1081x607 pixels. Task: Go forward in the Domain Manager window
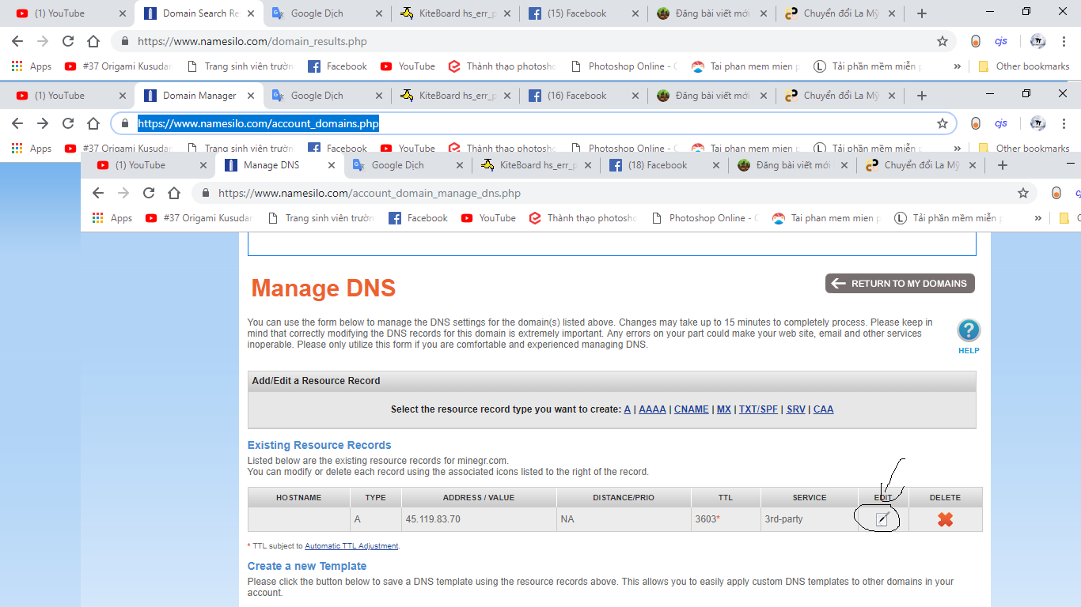tap(43, 123)
